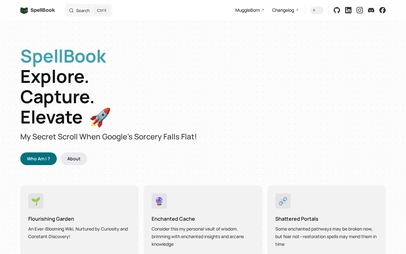Click the About button
Viewport: 406px width, 254px height.
click(74, 159)
